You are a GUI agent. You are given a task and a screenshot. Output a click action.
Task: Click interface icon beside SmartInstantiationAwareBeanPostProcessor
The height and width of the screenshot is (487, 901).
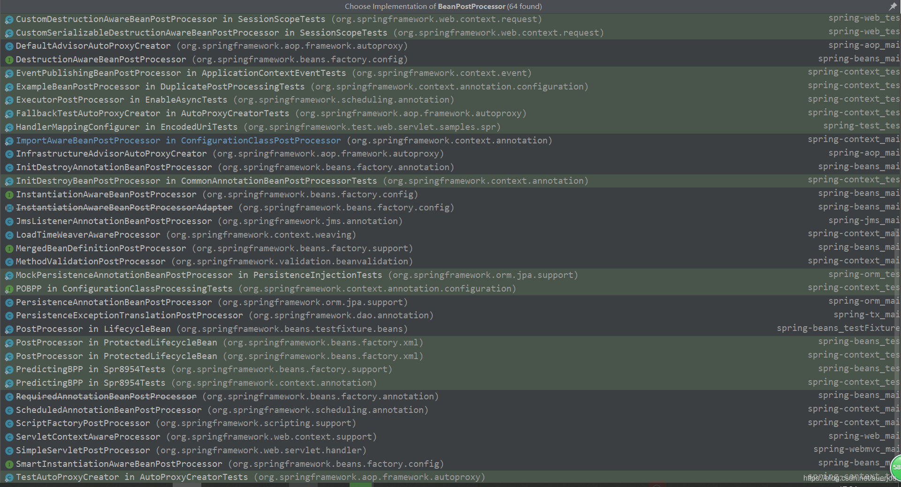coord(9,465)
